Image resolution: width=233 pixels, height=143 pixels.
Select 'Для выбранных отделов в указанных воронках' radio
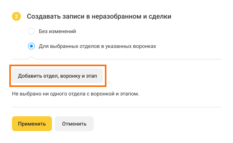(31, 46)
